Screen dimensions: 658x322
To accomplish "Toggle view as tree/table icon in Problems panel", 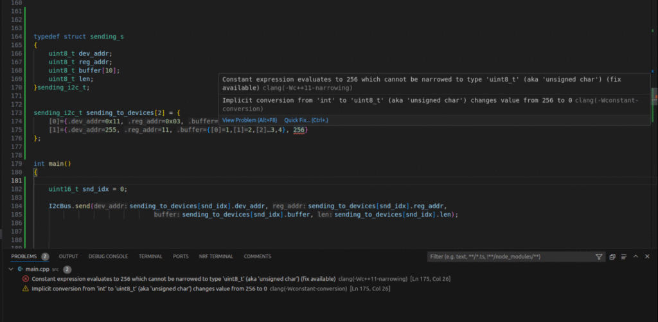I will tap(624, 256).
